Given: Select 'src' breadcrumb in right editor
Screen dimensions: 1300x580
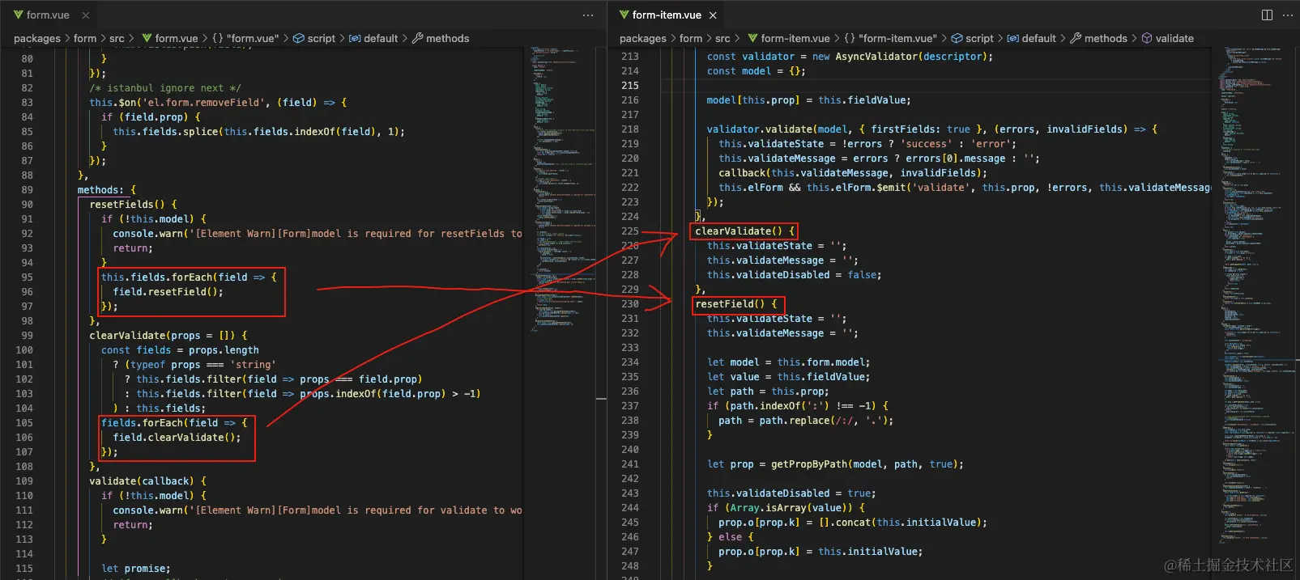Looking at the screenshot, I should click(x=722, y=38).
